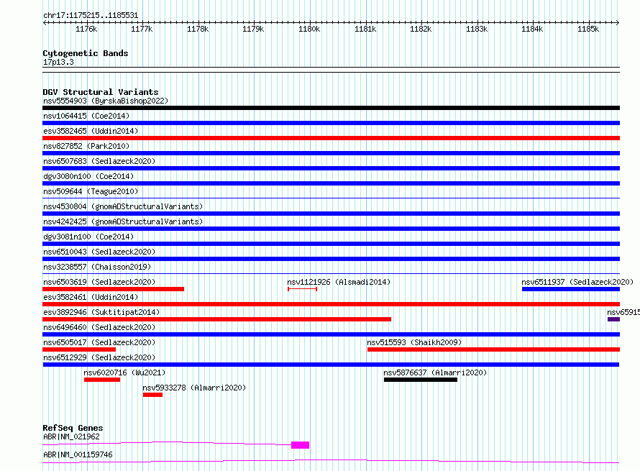Click the RefSeq Genes track title

(x=73, y=428)
